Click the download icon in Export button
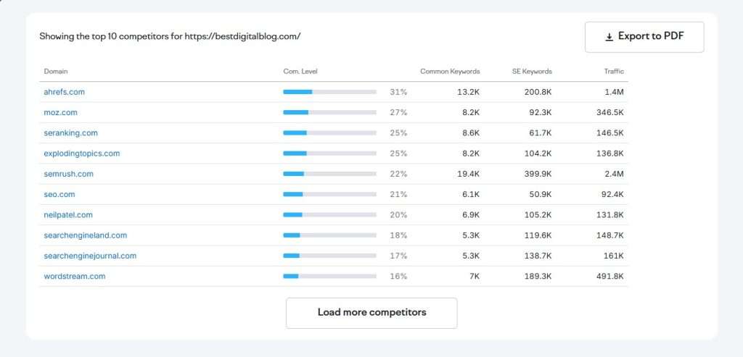This screenshot has height=357, width=743. point(609,37)
